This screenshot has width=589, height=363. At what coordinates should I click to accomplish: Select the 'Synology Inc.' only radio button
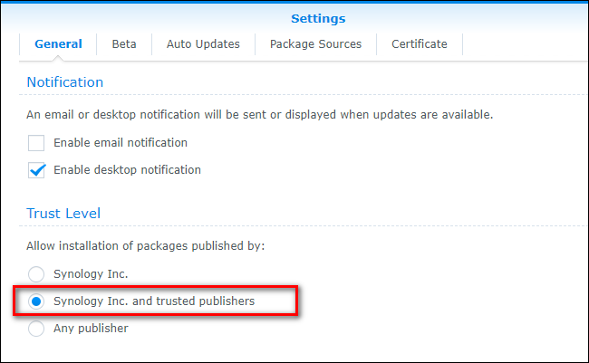(36, 273)
